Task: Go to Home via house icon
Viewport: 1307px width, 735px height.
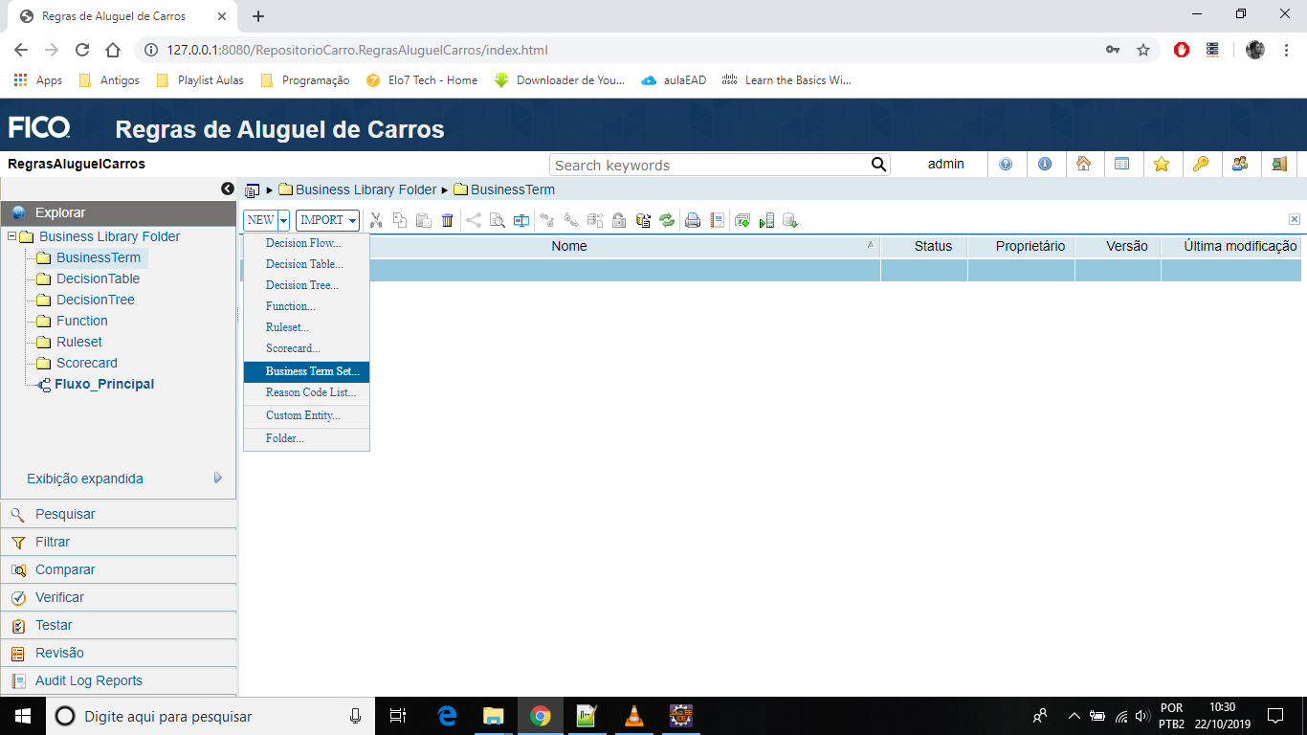Action: (1083, 165)
